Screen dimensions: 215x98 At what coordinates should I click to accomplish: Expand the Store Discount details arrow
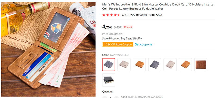pyautogui.click(x=141, y=39)
